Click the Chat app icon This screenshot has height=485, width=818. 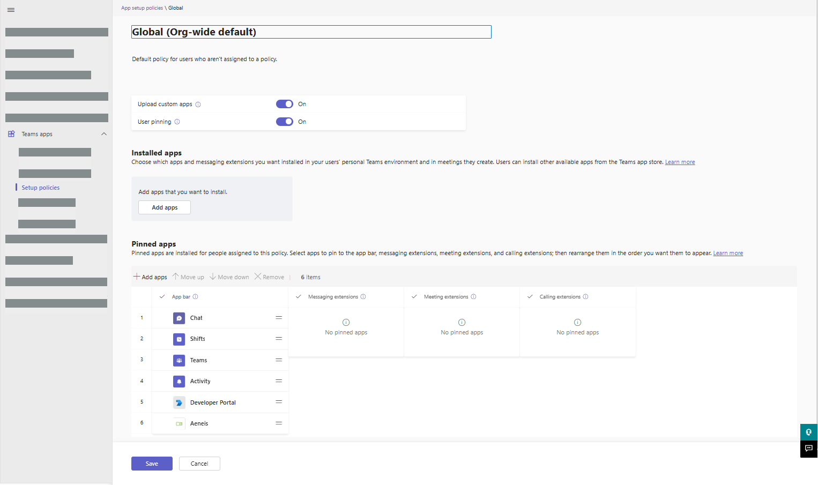coord(179,318)
